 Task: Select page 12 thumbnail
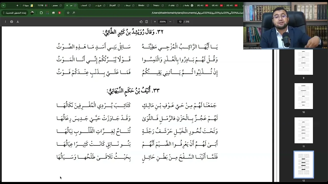point(304,165)
